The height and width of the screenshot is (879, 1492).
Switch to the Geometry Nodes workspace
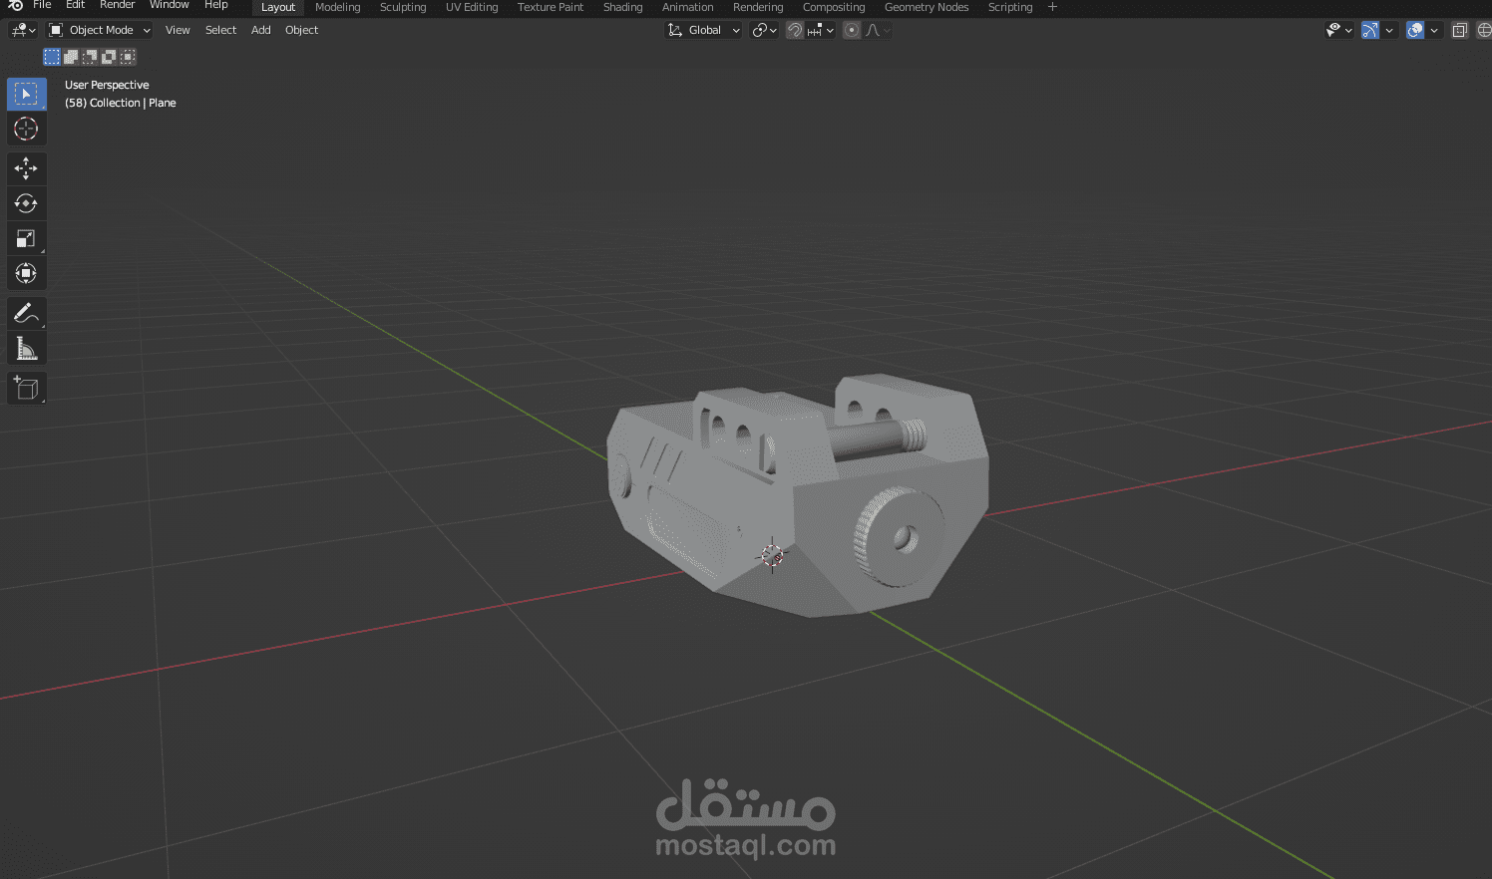pos(927,7)
